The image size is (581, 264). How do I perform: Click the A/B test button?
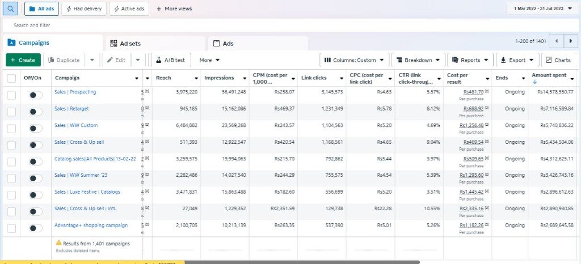(171, 60)
